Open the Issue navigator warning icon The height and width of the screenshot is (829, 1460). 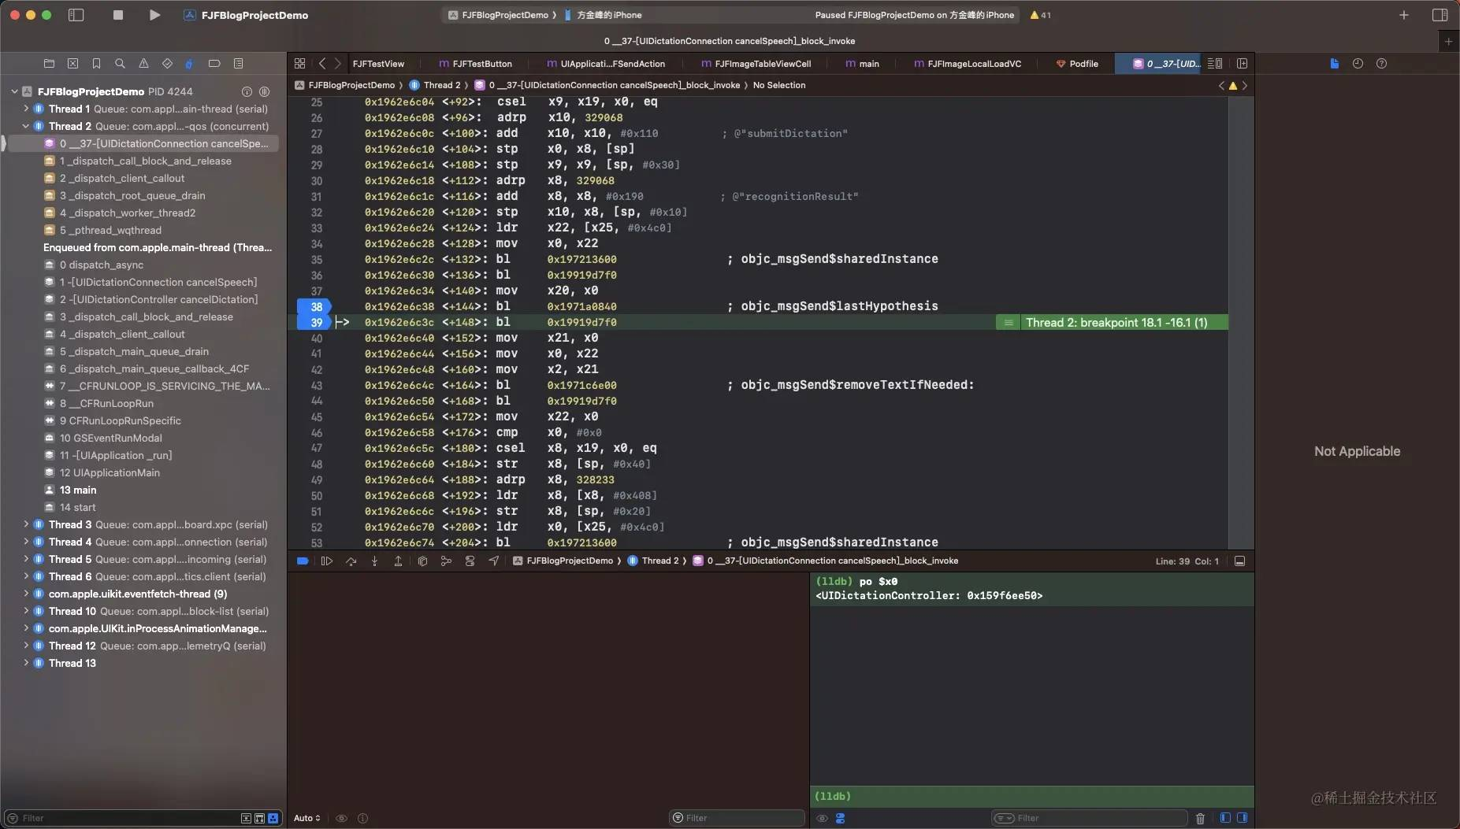pyautogui.click(x=143, y=63)
